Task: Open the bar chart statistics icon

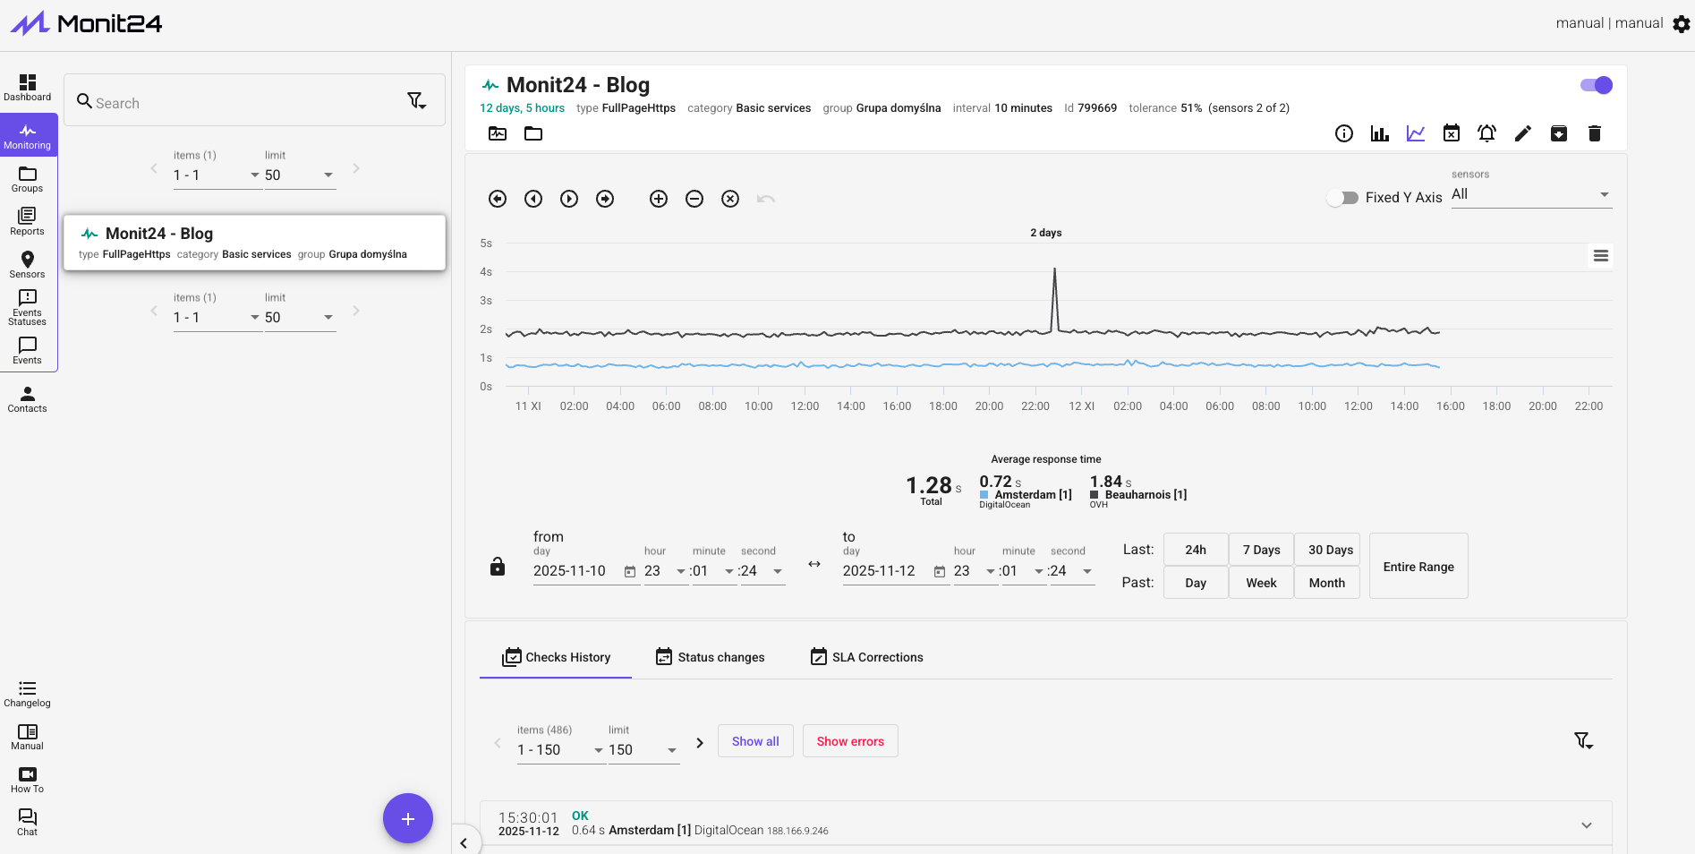Action: [1379, 133]
